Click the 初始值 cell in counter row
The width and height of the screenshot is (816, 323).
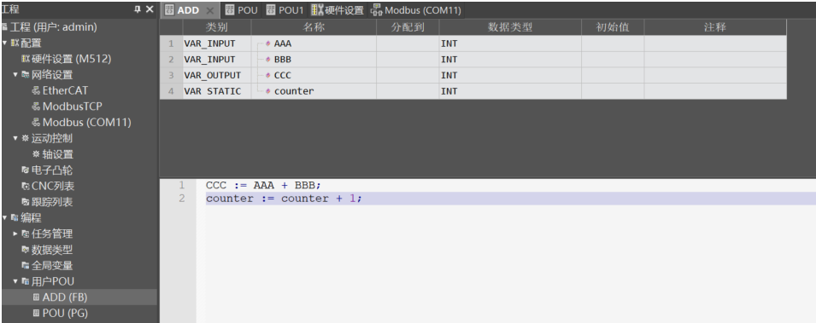point(613,91)
